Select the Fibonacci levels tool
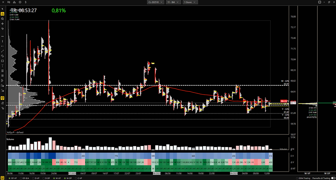This screenshot has width=336, height=180. (2, 71)
